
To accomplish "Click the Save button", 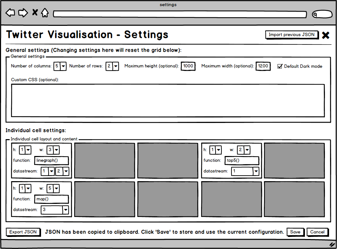I will click(296, 232).
